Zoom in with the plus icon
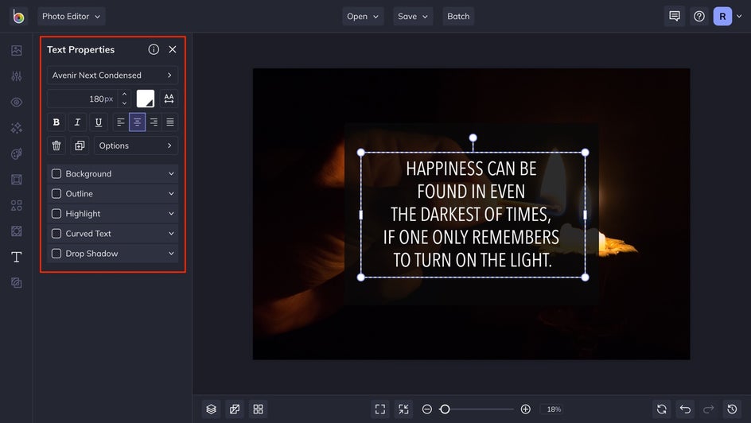The image size is (751, 423). (525, 409)
